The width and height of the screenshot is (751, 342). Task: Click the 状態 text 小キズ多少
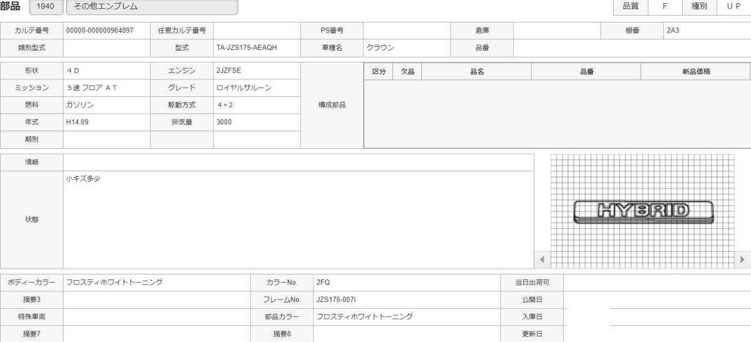click(x=83, y=179)
